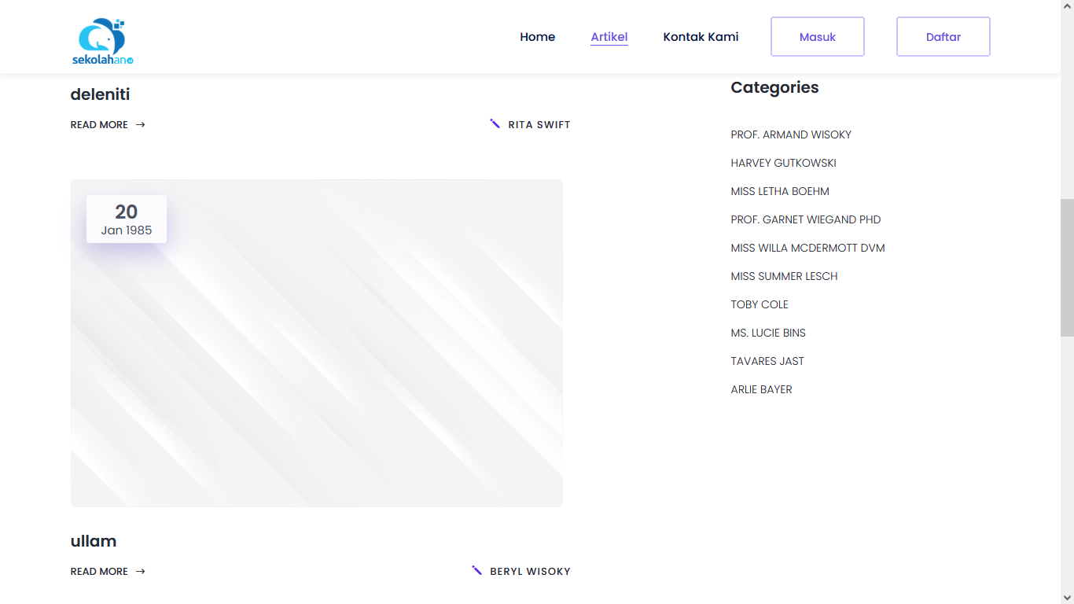Select the Artikel navigation item
Image resolution: width=1074 pixels, height=604 pixels.
[609, 37]
